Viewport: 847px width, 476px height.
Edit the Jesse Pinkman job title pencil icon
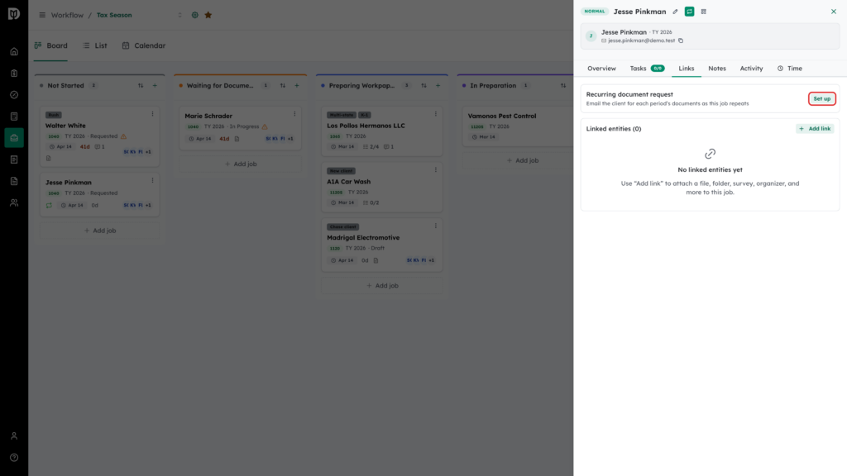(675, 12)
